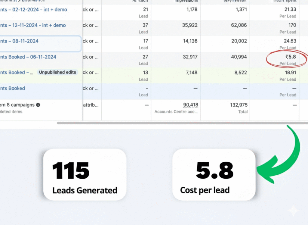Viewport: 308px width, 225px height.
Task: Click the 40,994 value in the 06-11-2024 row
Action: pos(237,57)
